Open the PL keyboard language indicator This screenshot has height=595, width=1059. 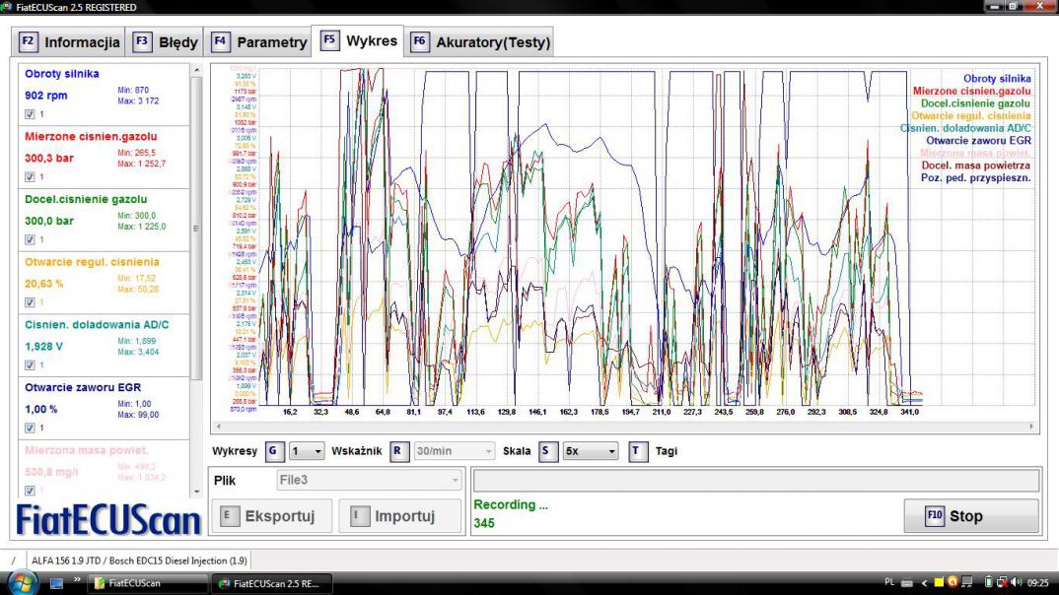[x=889, y=582]
